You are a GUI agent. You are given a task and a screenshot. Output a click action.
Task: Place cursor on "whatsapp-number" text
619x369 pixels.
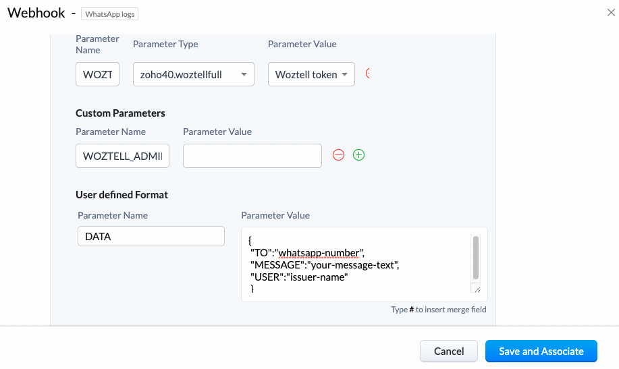(320, 253)
